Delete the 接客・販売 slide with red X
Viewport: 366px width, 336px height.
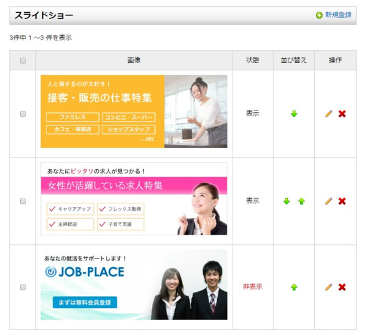pos(342,114)
